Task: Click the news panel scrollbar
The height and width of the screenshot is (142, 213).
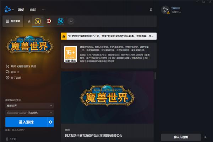Action: [155, 76]
